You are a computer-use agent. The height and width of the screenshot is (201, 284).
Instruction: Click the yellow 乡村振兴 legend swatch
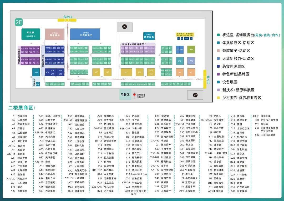click(x=218, y=98)
